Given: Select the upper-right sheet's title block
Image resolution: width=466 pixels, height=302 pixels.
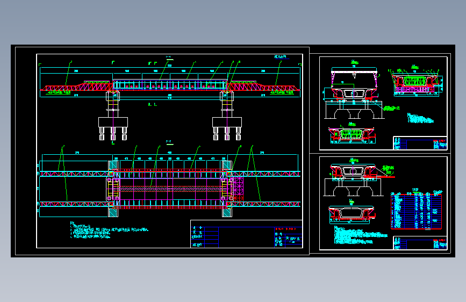Looking at the screenshot, I should pos(420,143).
